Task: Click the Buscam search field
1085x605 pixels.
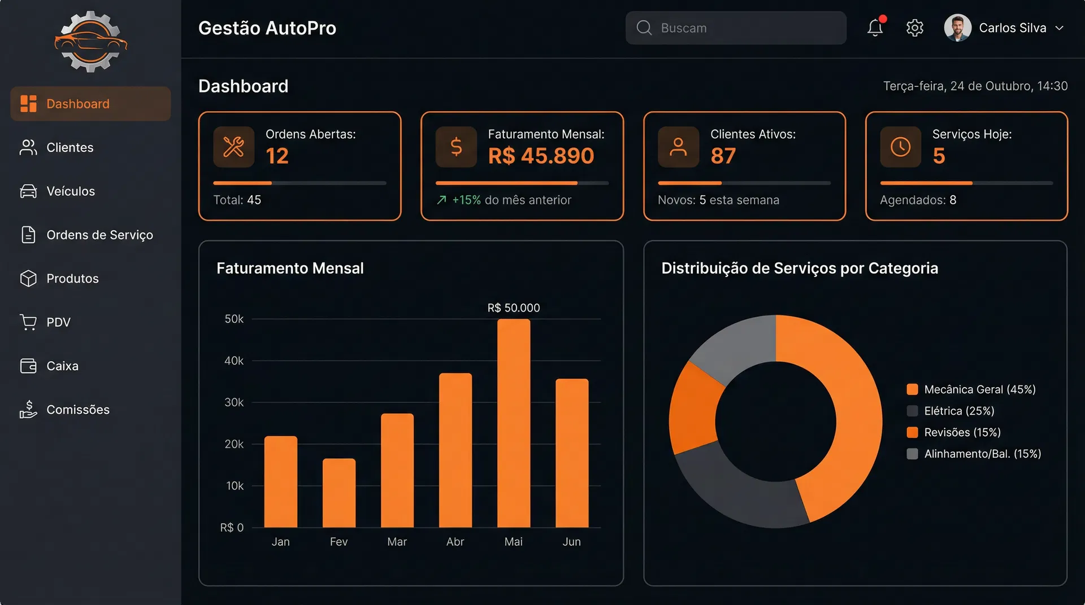Action: pos(736,28)
